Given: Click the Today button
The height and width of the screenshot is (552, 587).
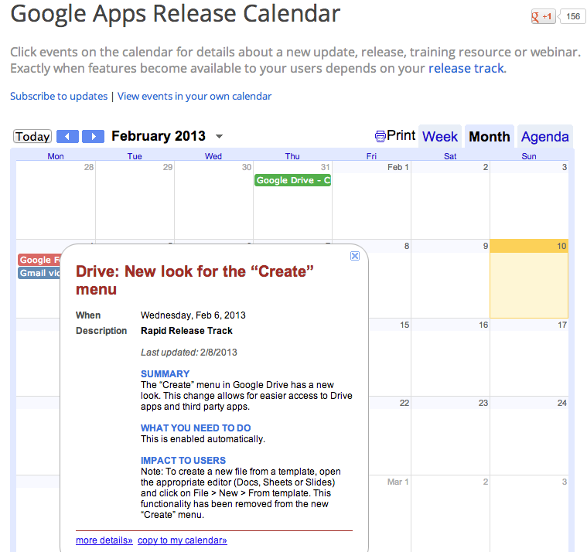Looking at the screenshot, I should 32,136.
